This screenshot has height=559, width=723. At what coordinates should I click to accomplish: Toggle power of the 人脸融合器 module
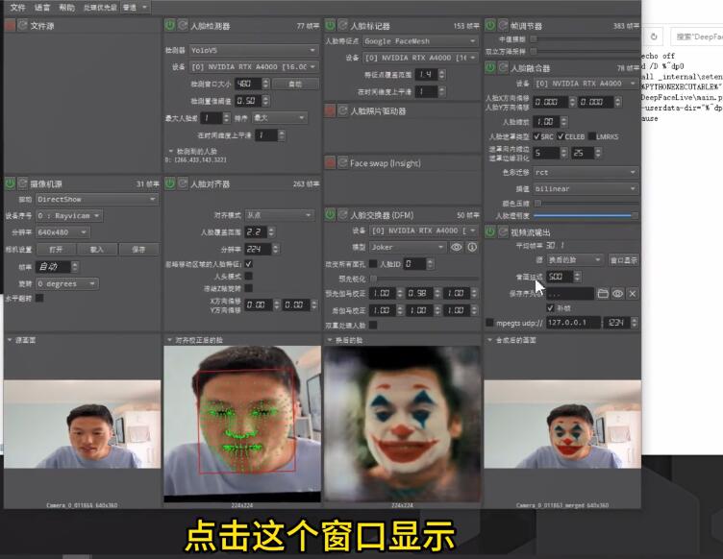(490, 67)
